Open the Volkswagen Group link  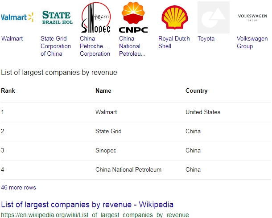tap(252, 42)
